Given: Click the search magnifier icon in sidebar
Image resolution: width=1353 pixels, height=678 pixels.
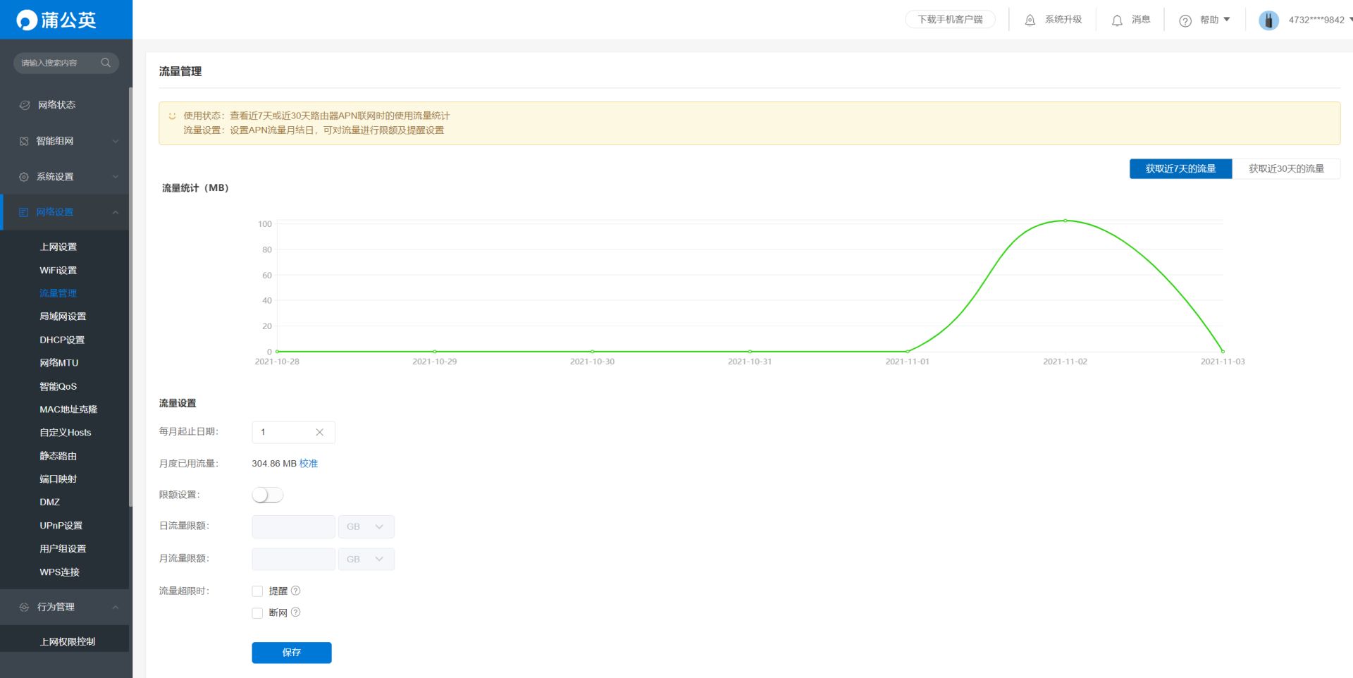Looking at the screenshot, I should (106, 63).
